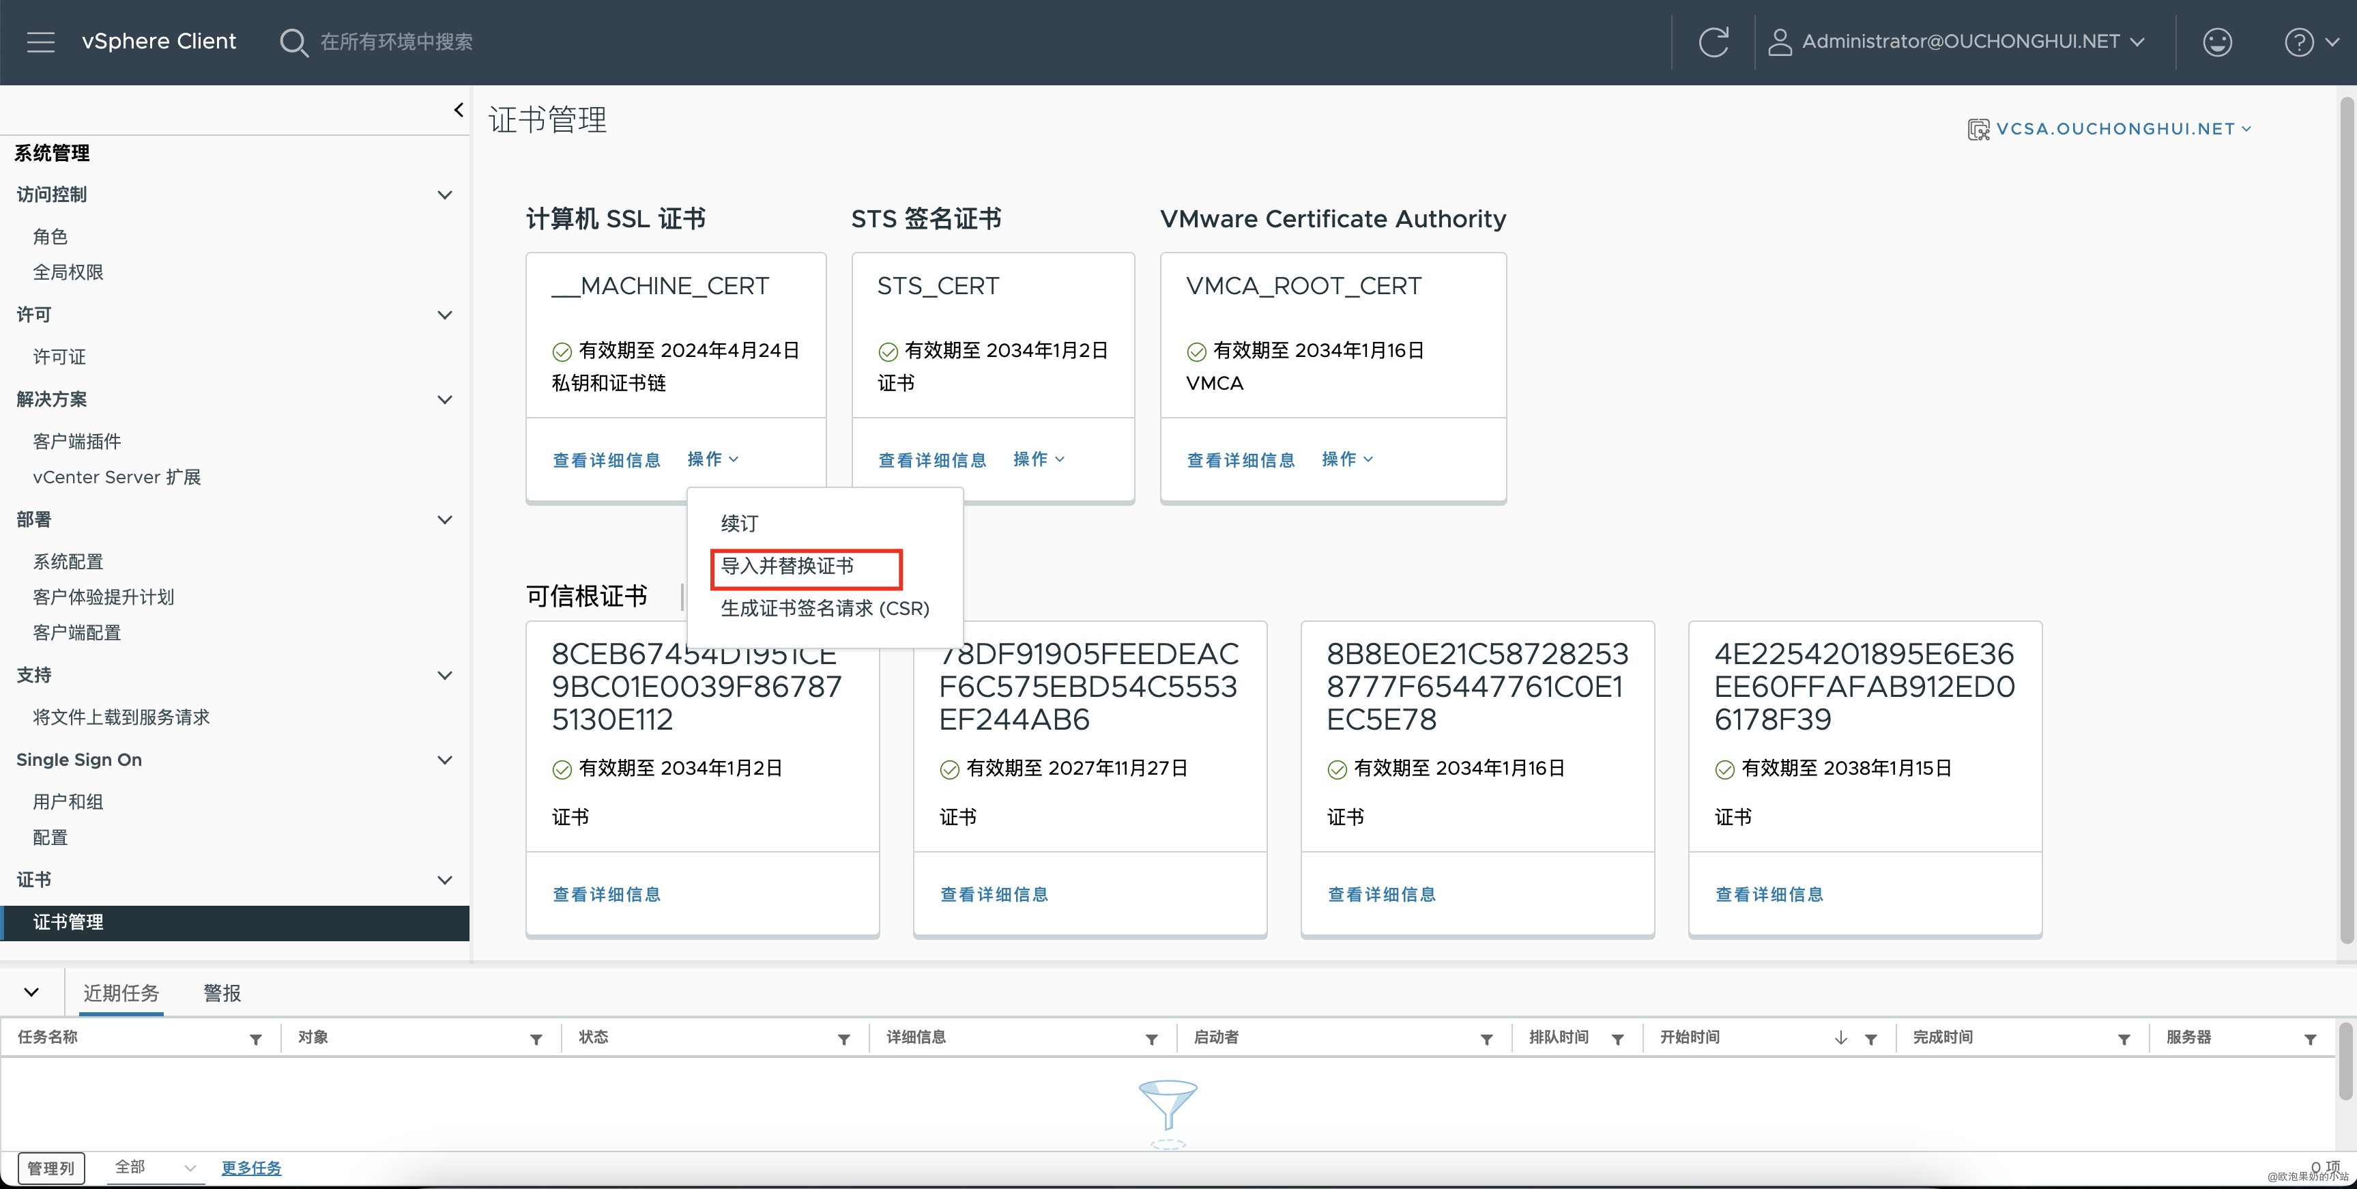Filter the 状态 column

click(x=843, y=1039)
